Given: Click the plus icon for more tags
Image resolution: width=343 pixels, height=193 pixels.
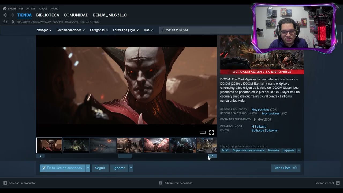Looking at the screenshot, I should pos(299,150).
